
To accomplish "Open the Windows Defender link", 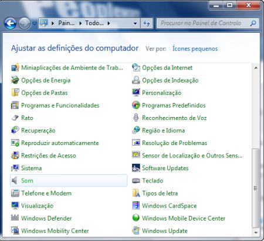I will coord(46,218).
